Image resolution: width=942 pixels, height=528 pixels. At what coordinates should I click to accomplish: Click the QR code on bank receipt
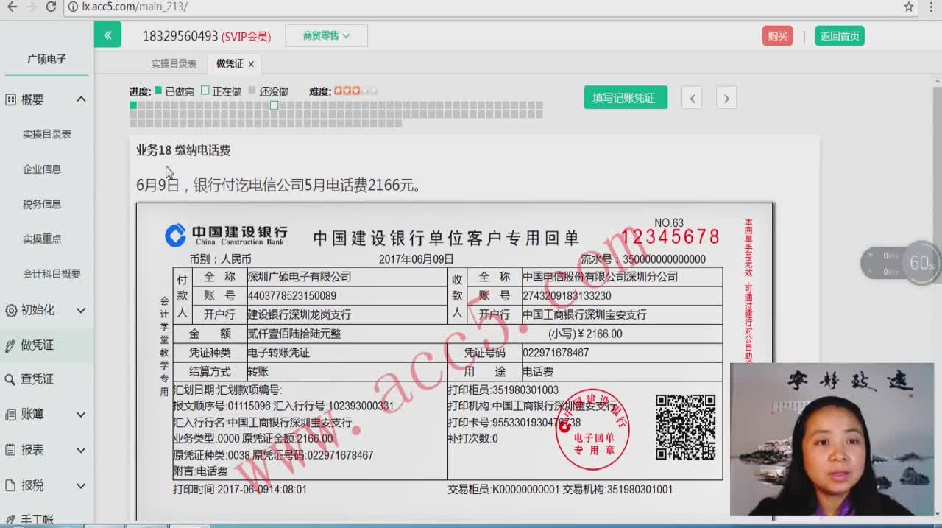coord(685,427)
